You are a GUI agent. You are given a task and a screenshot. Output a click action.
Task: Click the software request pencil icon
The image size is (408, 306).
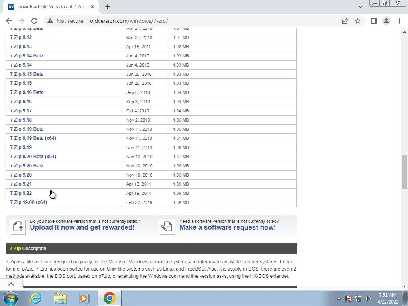(167, 227)
